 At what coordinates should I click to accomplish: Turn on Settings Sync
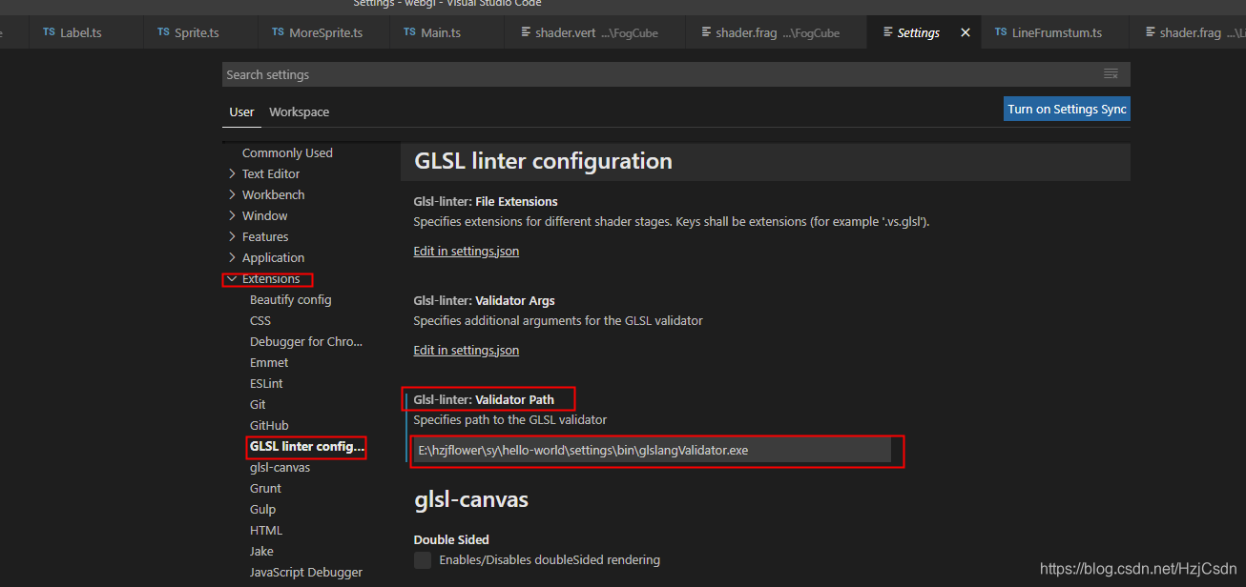click(1067, 109)
